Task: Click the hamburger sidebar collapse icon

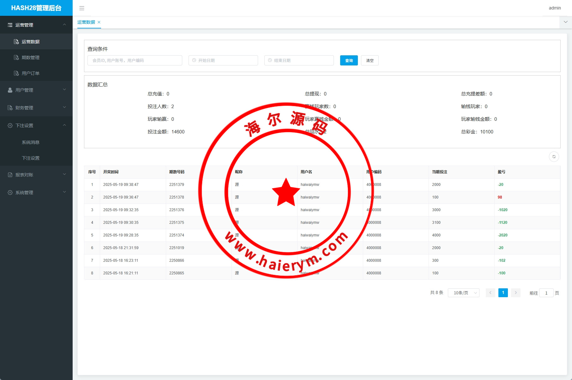Action: pyautogui.click(x=82, y=8)
